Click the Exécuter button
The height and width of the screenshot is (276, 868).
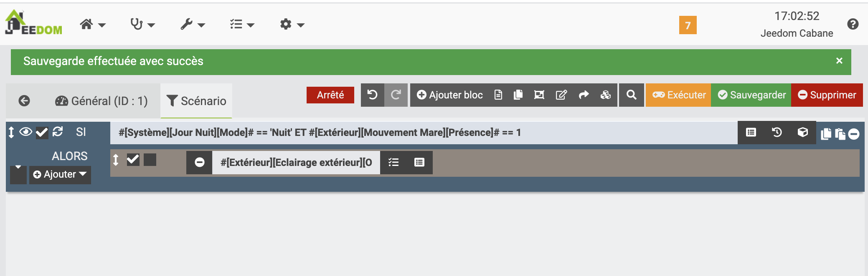pos(678,95)
